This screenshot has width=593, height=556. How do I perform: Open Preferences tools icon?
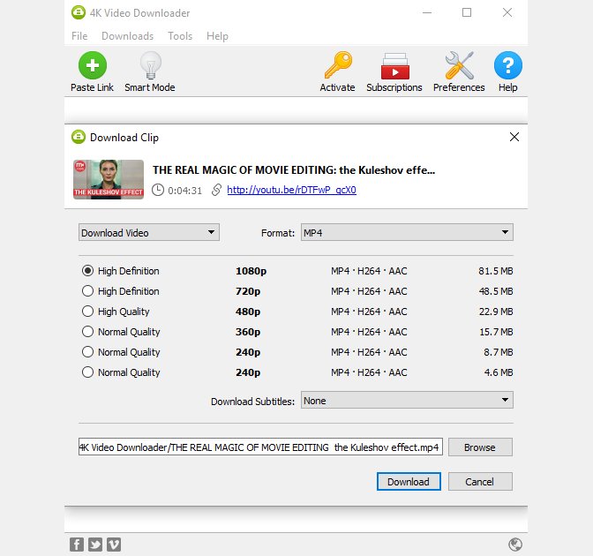click(459, 65)
